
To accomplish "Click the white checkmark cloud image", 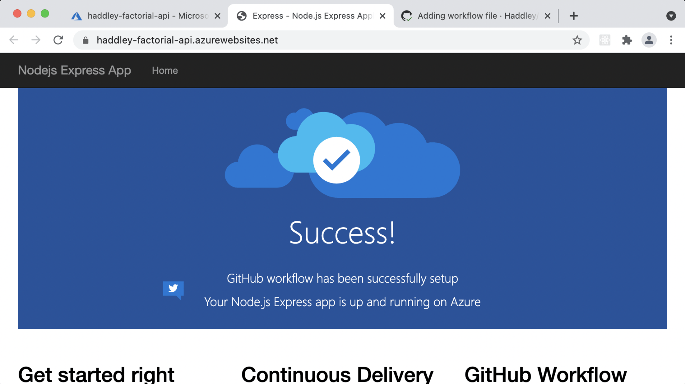I will pos(337,160).
